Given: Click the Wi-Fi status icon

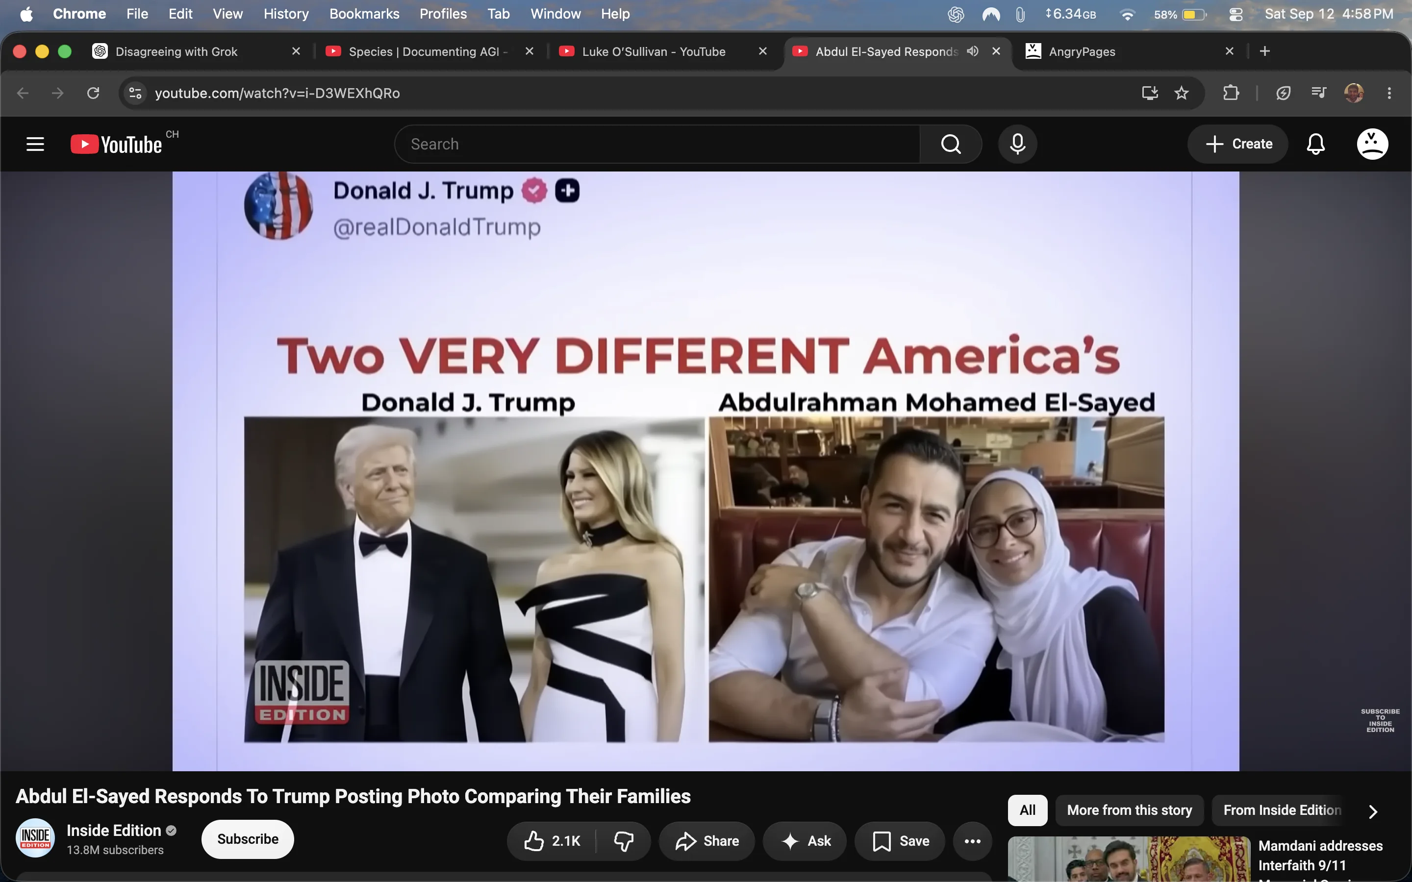Looking at the screenshot, I should tap(1127, 14).
